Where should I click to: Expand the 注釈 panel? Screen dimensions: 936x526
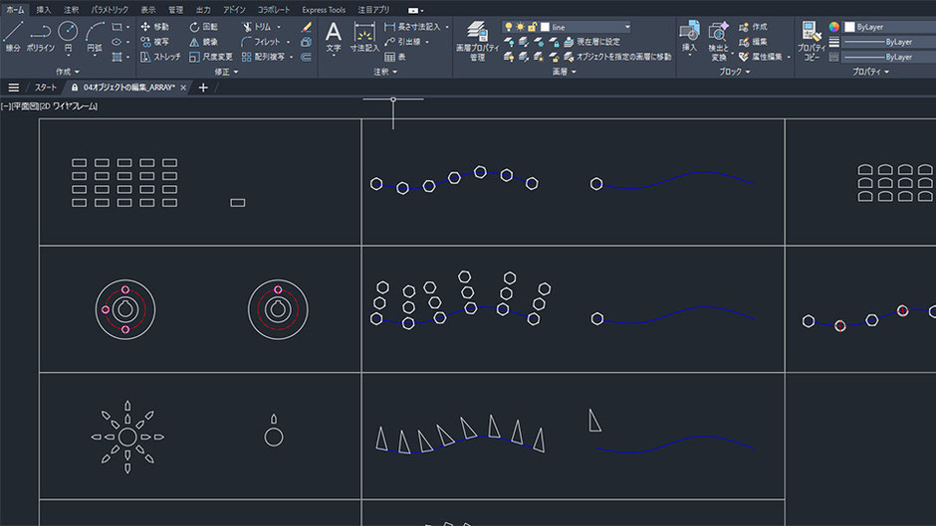tap(385, 72)
